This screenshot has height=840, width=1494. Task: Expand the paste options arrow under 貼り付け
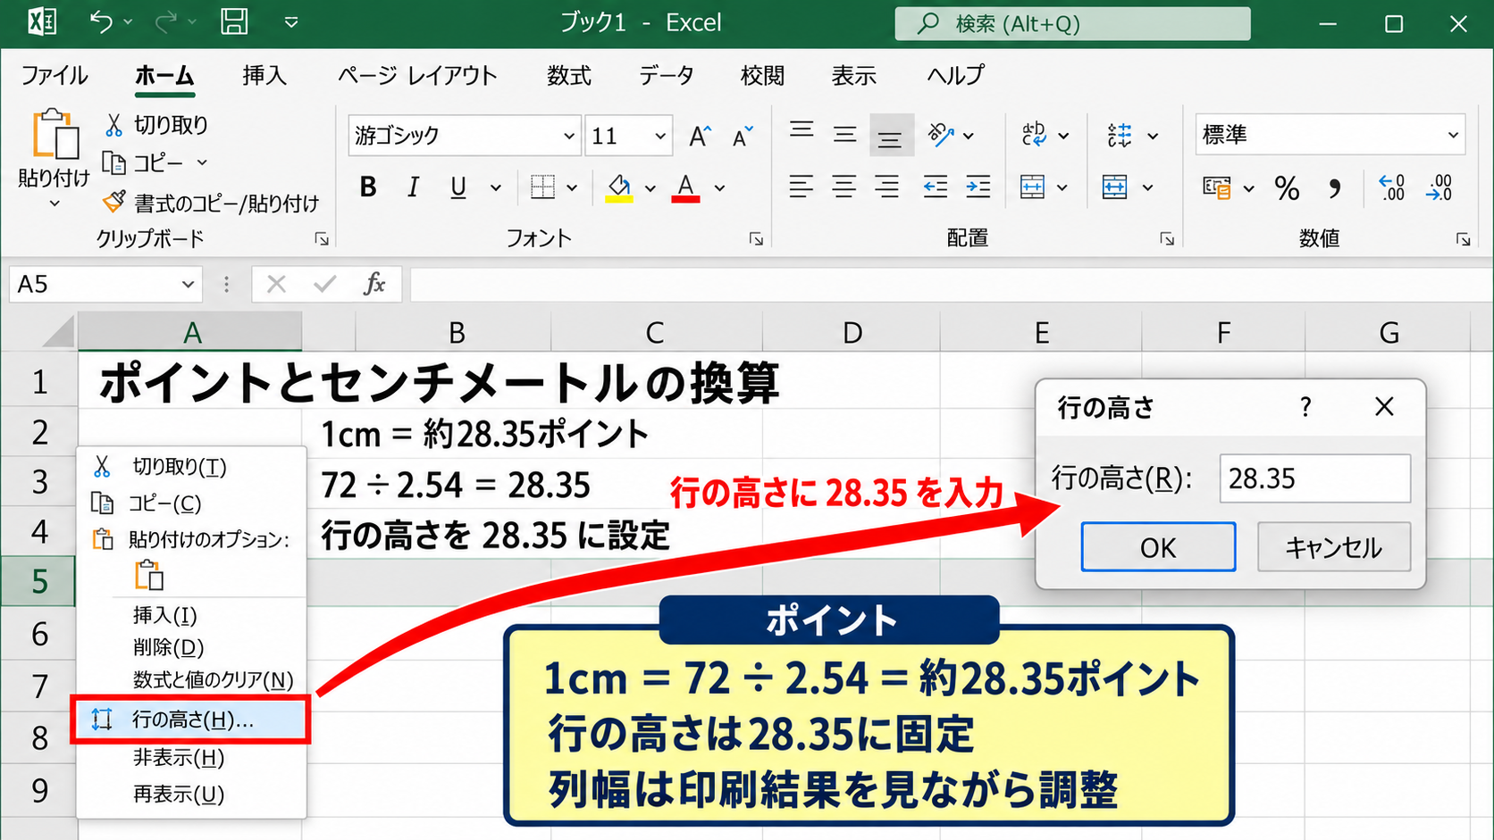[55, 204]
